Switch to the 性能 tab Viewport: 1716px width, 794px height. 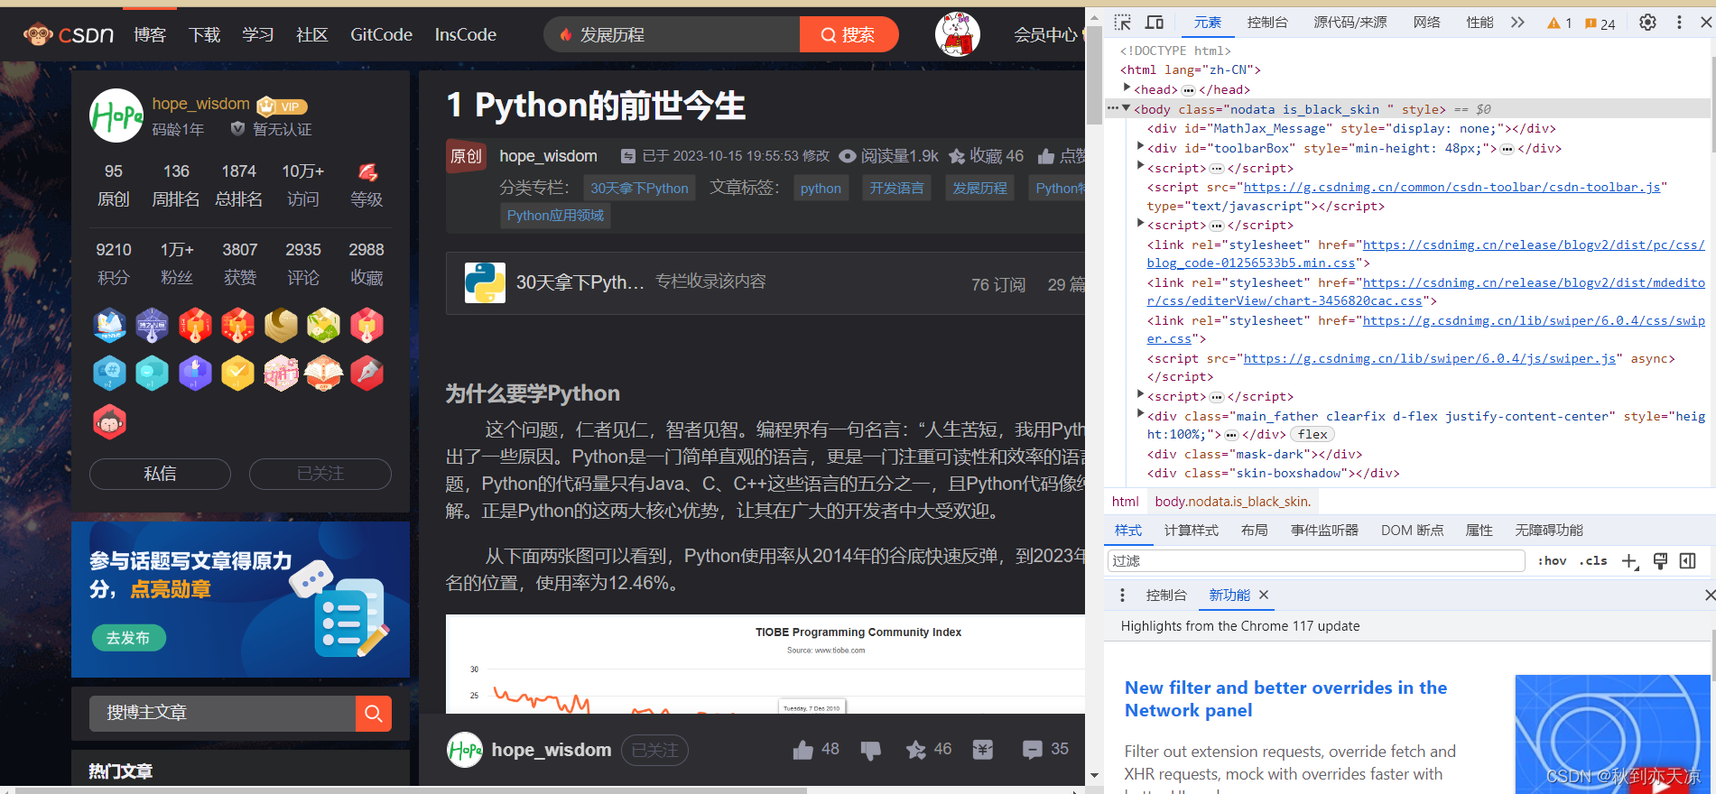[x=1479, y=23]
